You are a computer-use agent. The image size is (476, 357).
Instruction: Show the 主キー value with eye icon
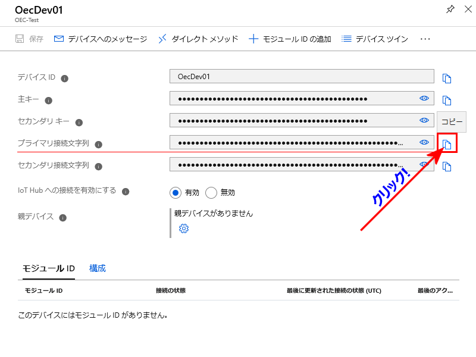point(424,98)
